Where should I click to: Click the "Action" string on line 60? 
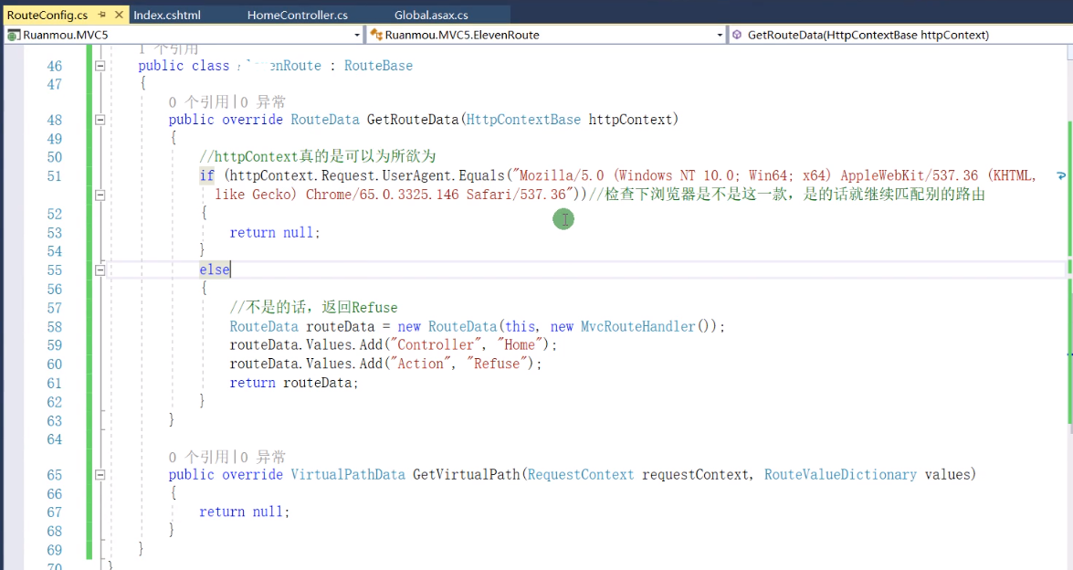[x=420, y=364]
